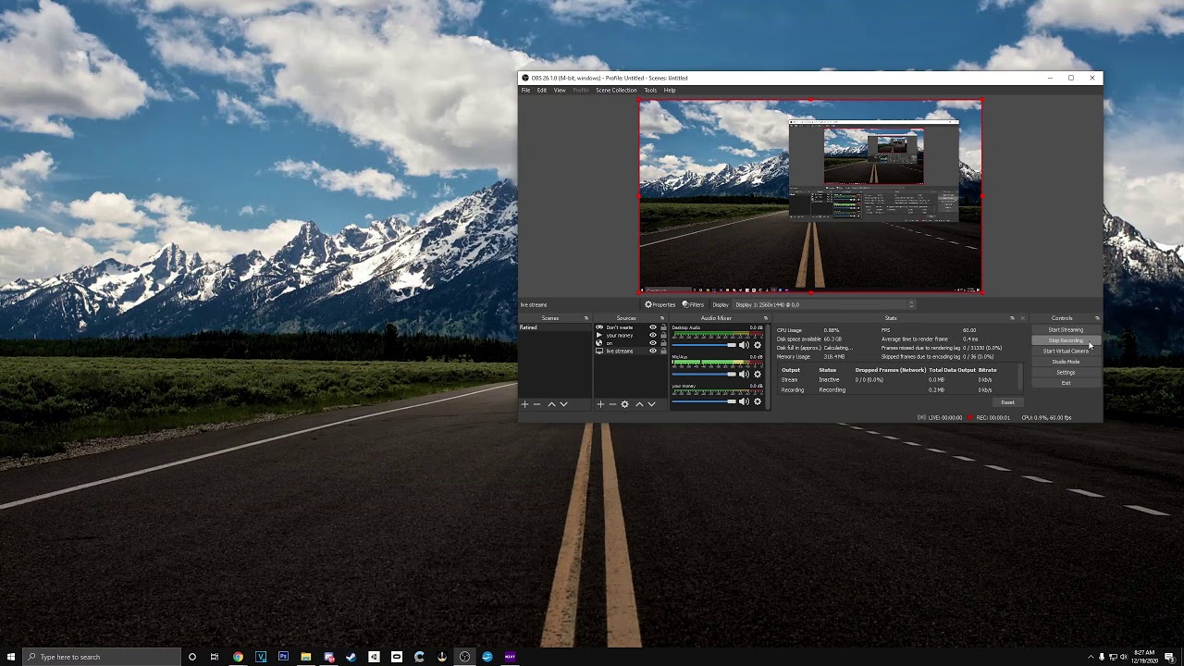This screenshot has width=1184, height=666.
Task: Open Google Chrome from the taskbar
Action: pyautogui.click(x=238, y=657)
